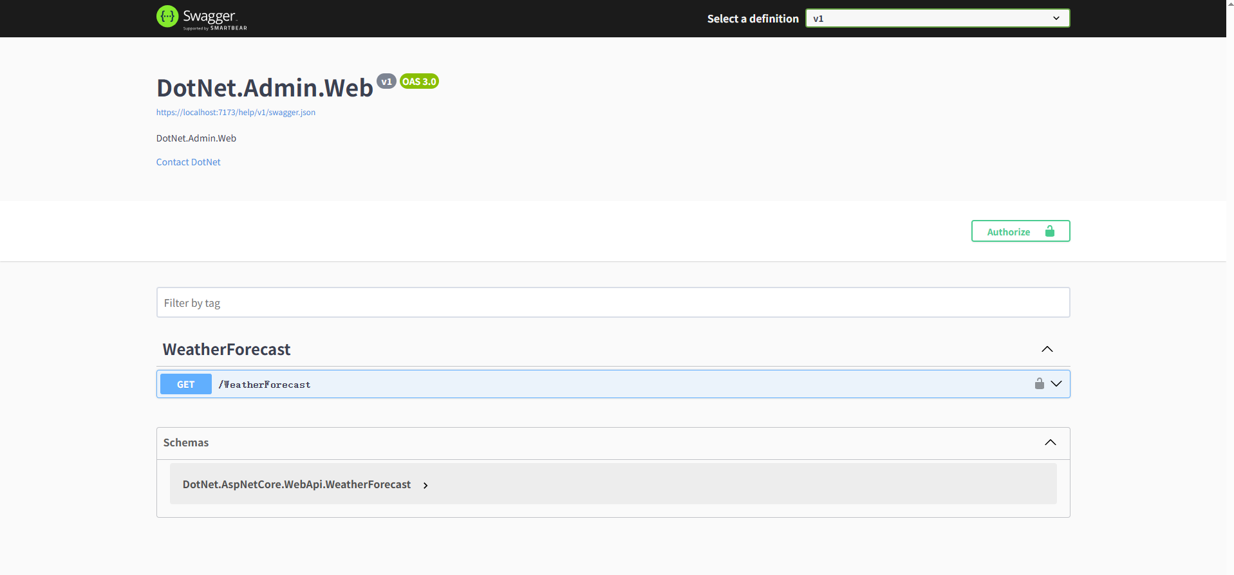Image resolution: width=1234 pixels, height=575 pixels.
Task: Click the Swagger logo icon
Action: click(x=167, y=17)
